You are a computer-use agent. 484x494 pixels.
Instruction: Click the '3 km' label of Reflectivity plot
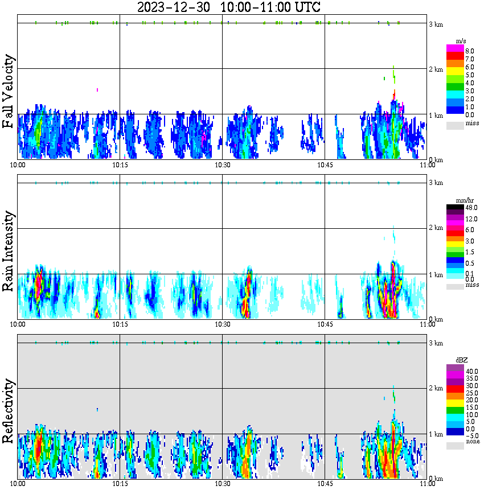(436, 343)
